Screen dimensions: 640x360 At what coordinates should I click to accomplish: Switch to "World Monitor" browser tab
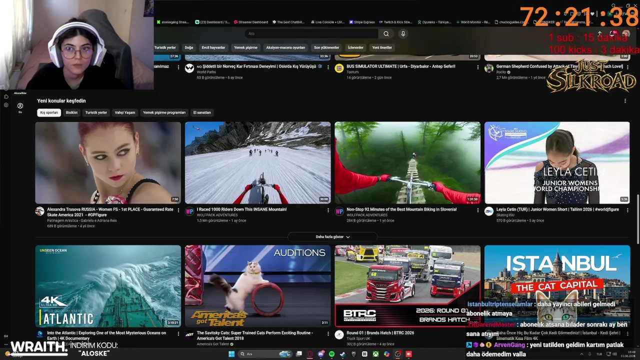click(473, 22)
